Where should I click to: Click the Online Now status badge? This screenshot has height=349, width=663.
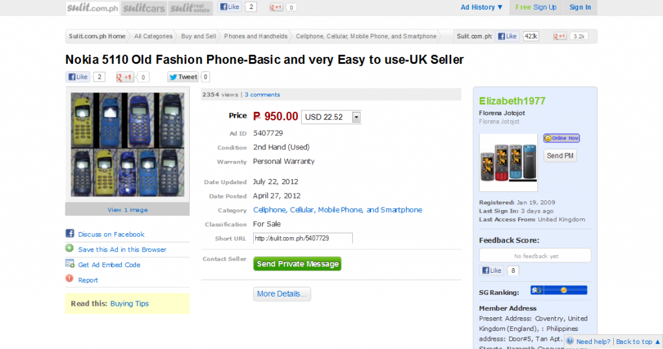pyautogui.click(x=561, y=138)
